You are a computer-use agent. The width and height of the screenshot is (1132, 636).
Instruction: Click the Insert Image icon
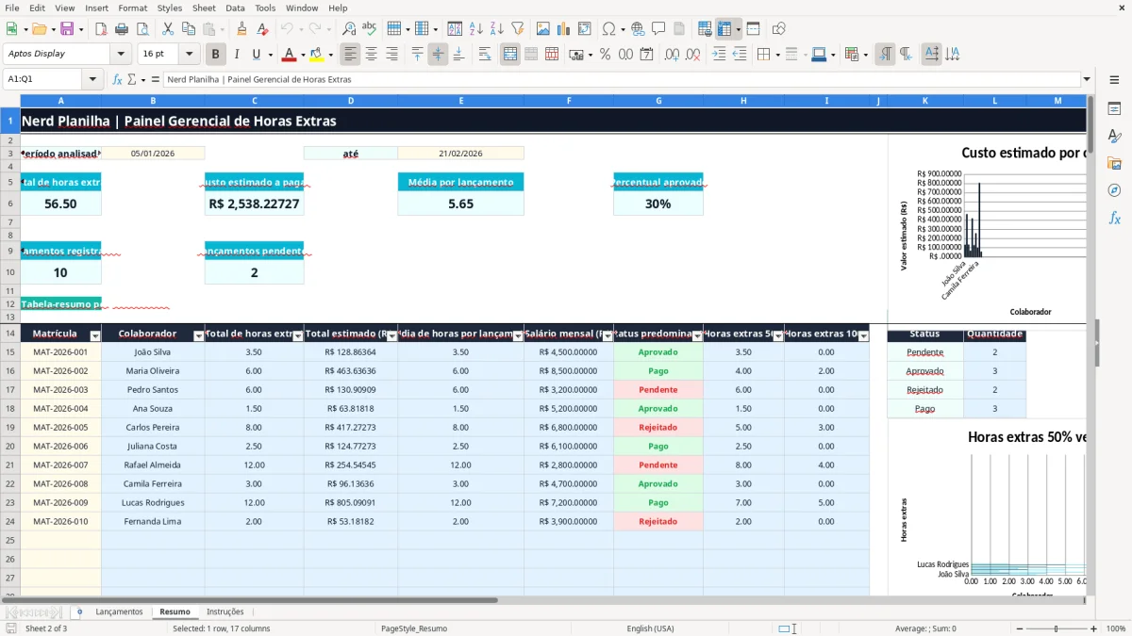tap(542, 29)
